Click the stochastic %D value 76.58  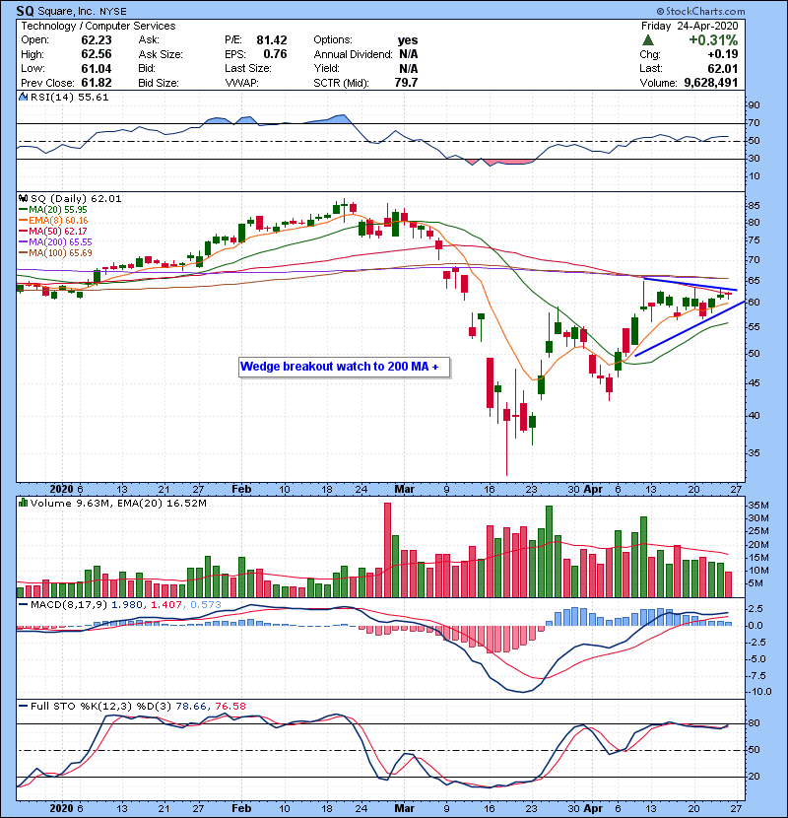click(230, 707)
